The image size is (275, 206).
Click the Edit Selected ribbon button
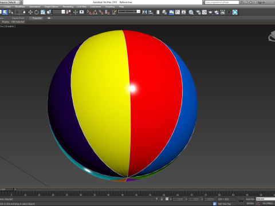(18, 22)
